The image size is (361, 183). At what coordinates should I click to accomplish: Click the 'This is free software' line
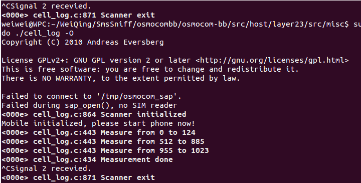(x=150, y=70)
